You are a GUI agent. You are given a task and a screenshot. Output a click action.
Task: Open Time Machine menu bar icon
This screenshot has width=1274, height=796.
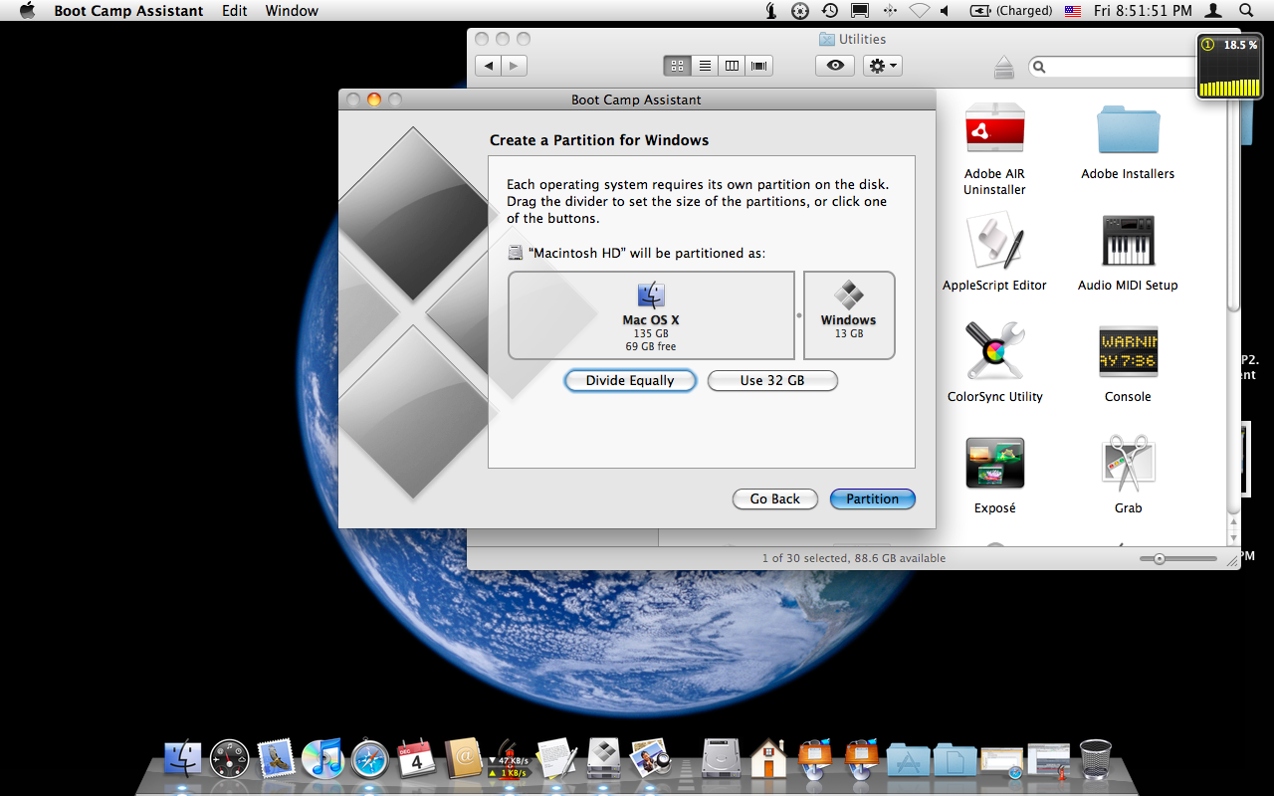pos(830,11)
